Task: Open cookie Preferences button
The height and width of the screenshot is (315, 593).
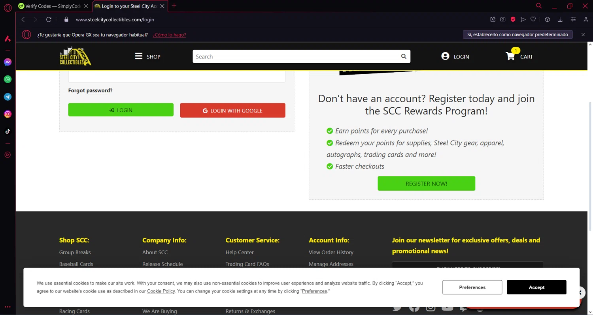Action: pyautogui.click(x=472, y=287)
